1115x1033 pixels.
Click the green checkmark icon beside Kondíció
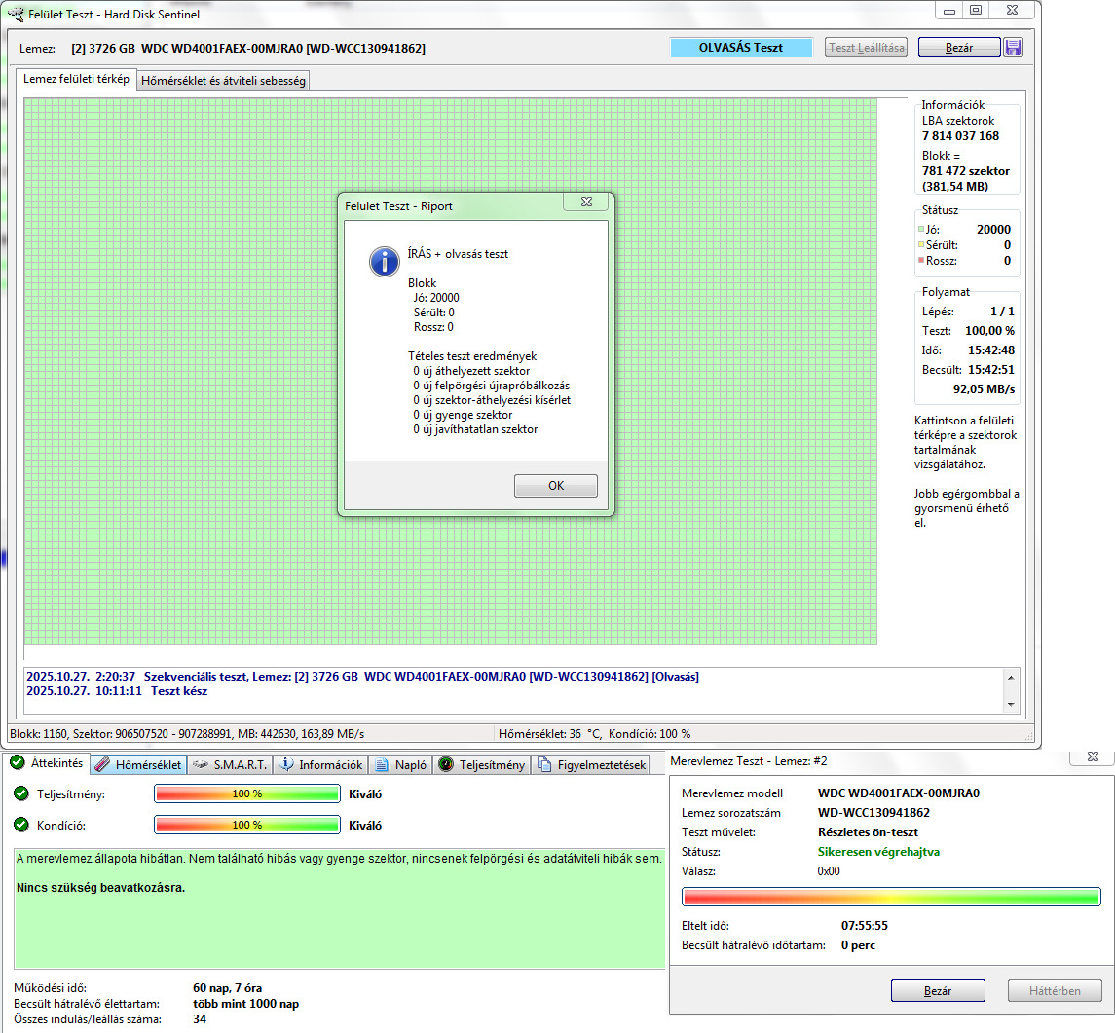point(21,825)
